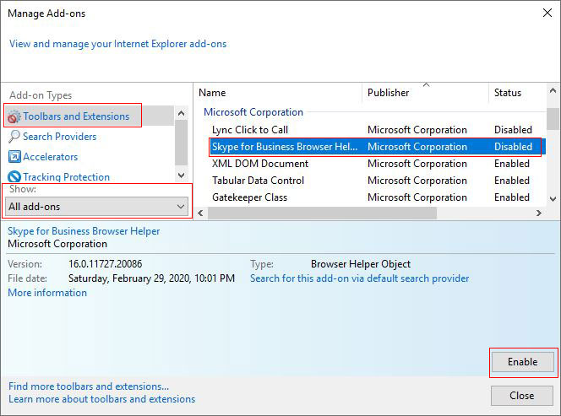Click the add-on list vertical scrollbar thumb
The image size is (561, 416).
point(553,118)
